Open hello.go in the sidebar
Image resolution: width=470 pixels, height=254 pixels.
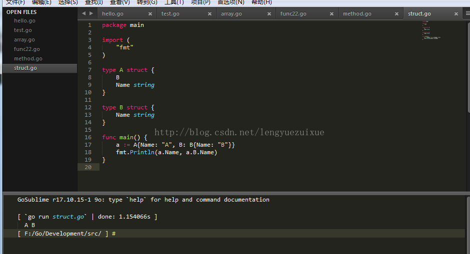coord(24,20)
